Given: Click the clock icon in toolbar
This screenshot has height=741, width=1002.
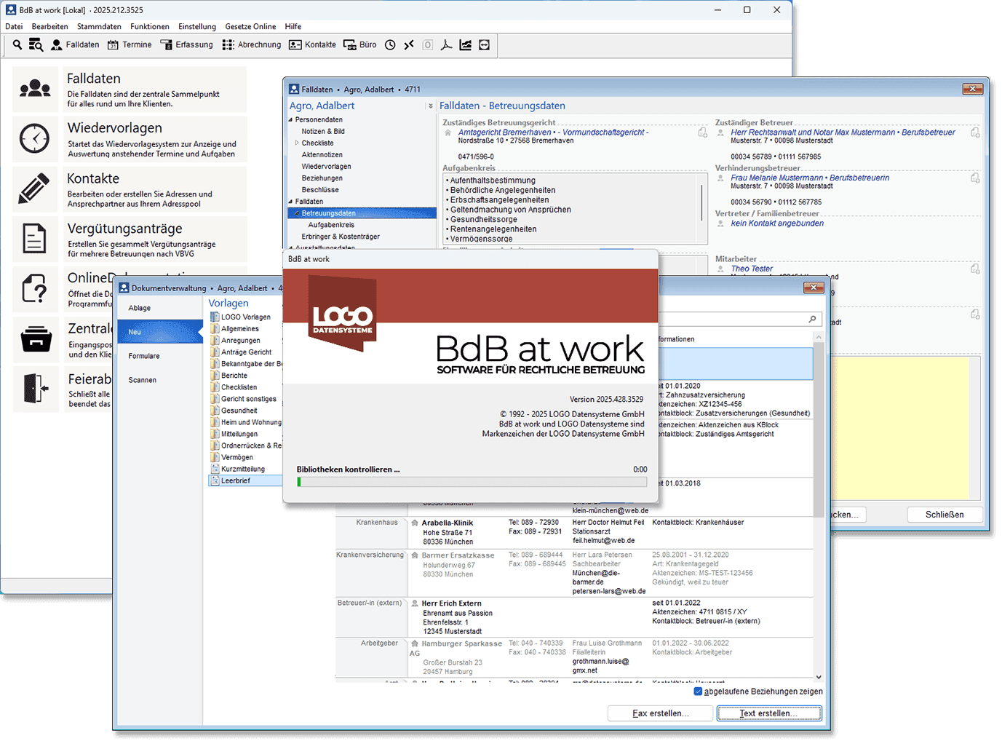Looking at the screenshot, I should coord(390,45).
